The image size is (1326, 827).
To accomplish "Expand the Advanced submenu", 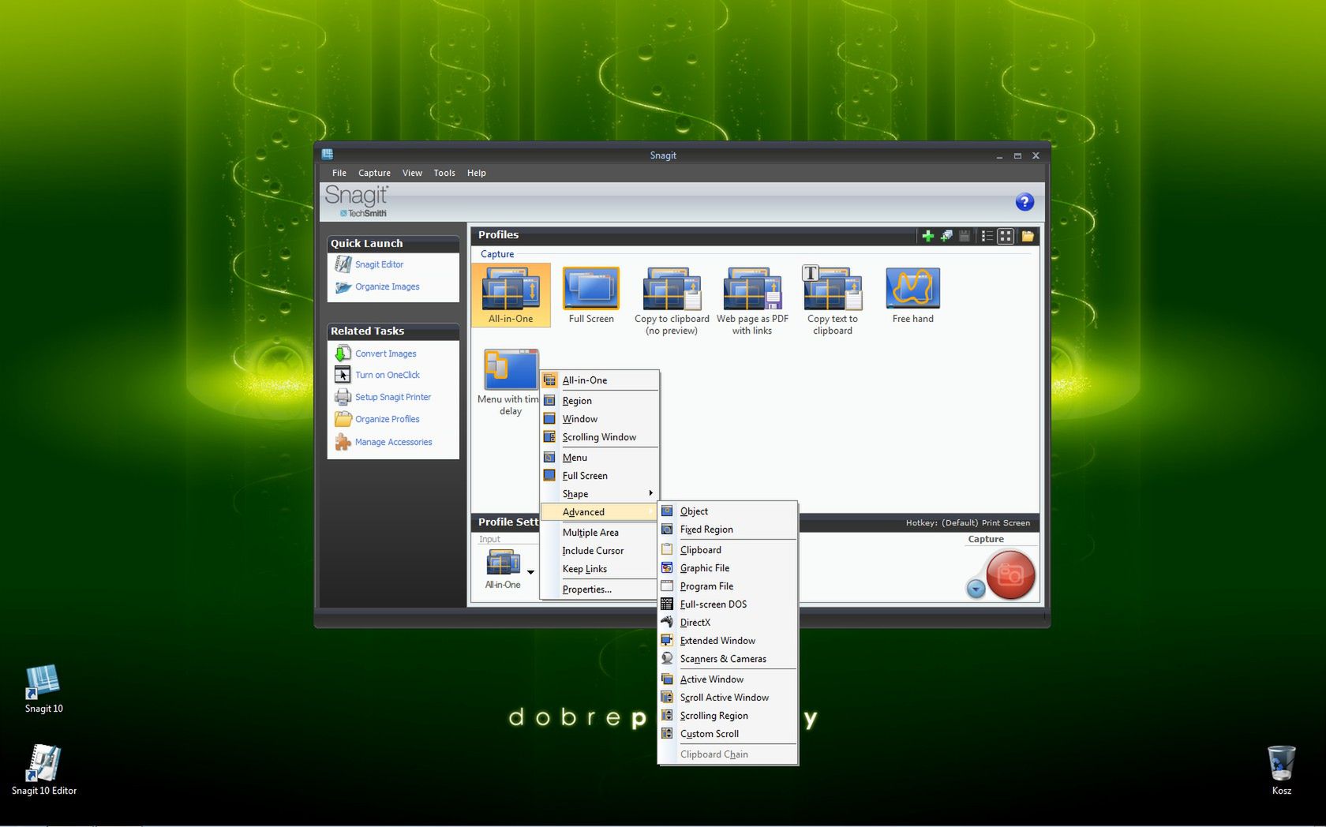I will [x=600, y=512].
